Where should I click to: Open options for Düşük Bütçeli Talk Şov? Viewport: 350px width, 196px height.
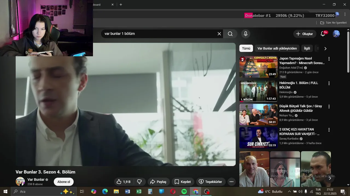(x=329, y=106)
